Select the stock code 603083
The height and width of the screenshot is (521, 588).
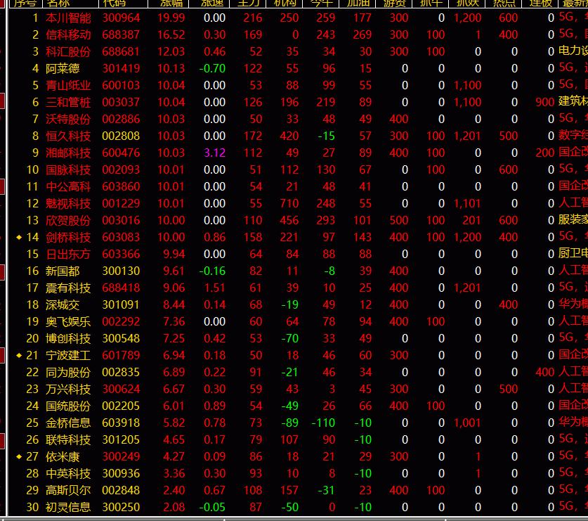click(121, 237)
